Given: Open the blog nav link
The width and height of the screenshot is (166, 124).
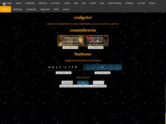Looking at the screenshot, I should [x=102, y=3].
